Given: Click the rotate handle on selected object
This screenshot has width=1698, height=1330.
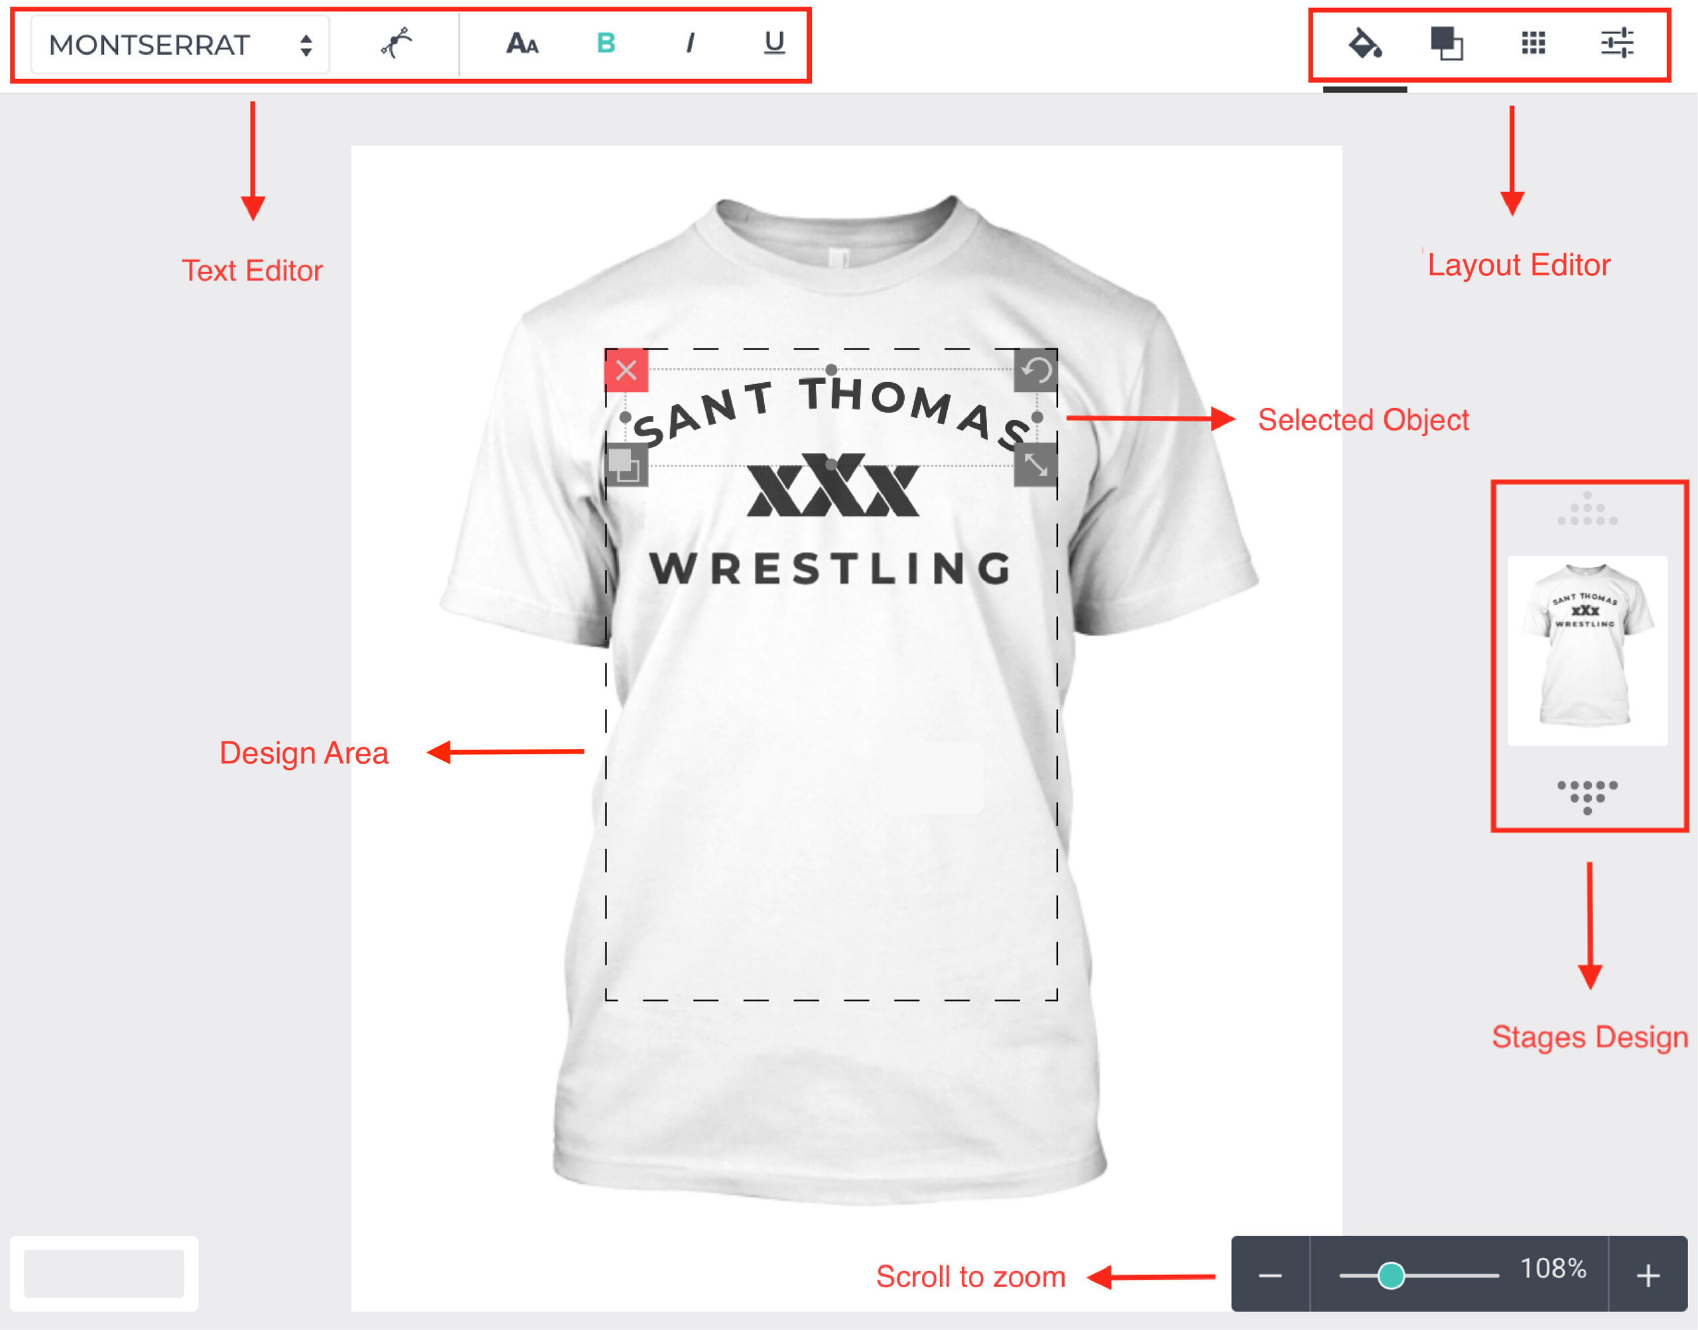Looking at the screenshot, I should pos(1035,370).
